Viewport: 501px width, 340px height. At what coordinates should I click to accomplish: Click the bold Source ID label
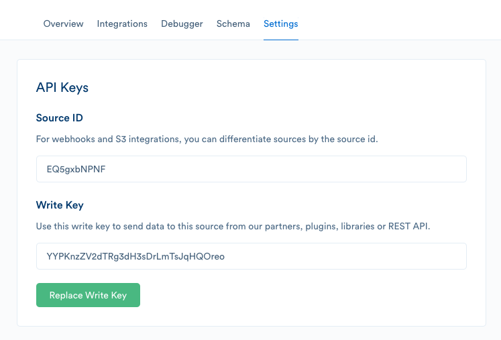point(60,118)
